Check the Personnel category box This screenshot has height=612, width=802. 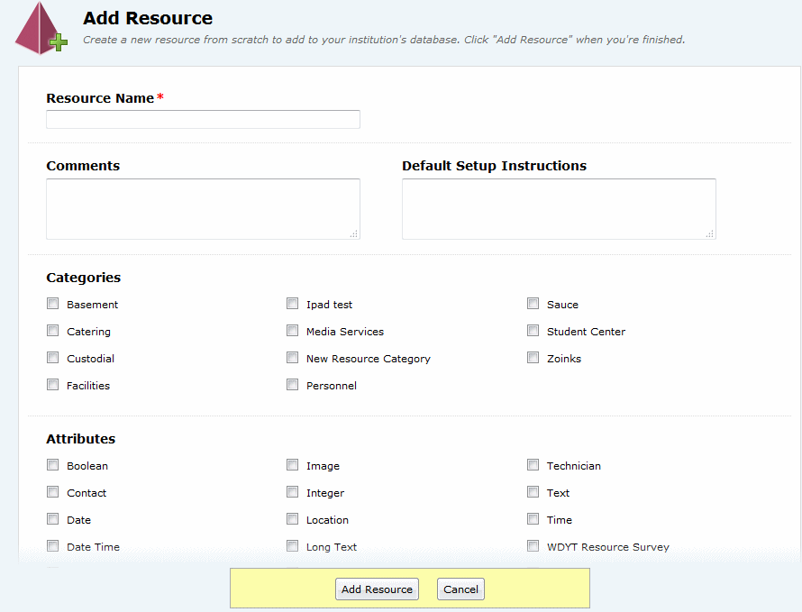(x=293, y=385)
